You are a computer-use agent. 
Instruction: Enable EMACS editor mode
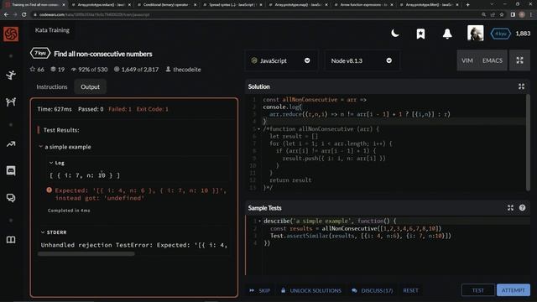click(493, 60)
